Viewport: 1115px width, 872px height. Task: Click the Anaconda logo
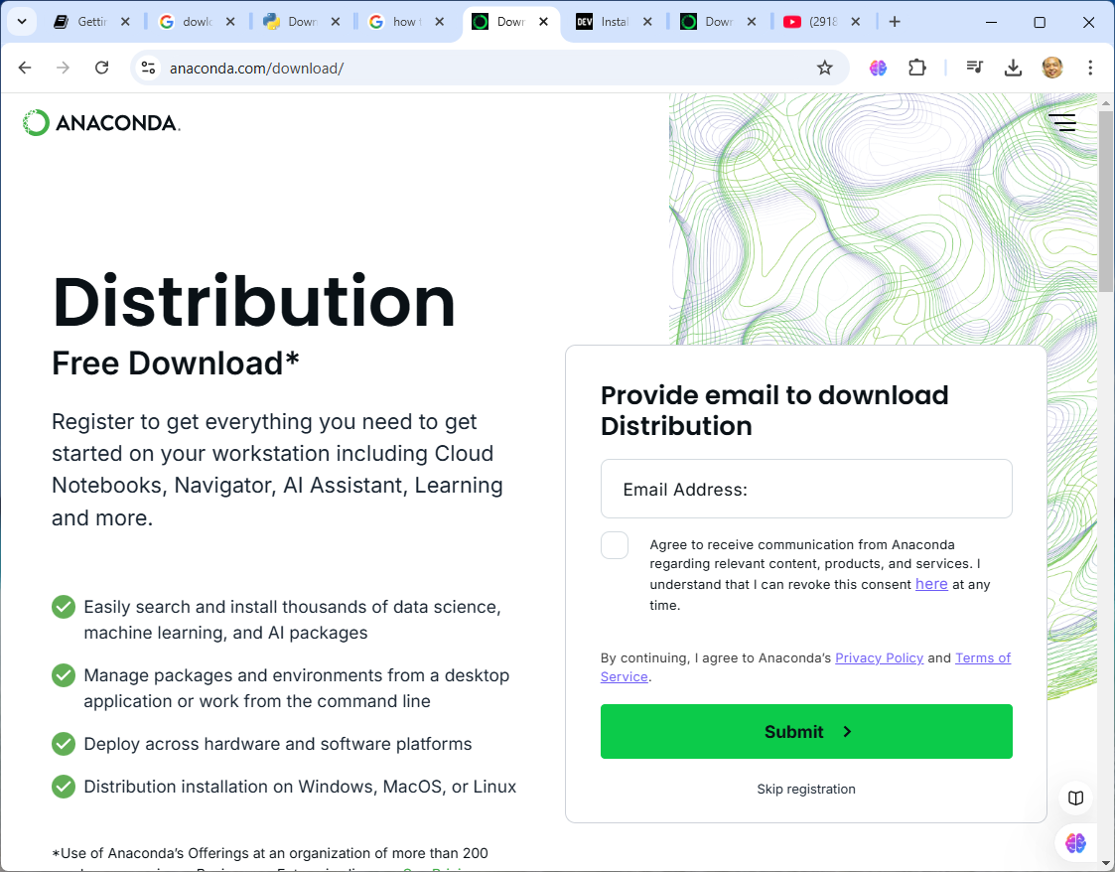[x=101, y=122]
